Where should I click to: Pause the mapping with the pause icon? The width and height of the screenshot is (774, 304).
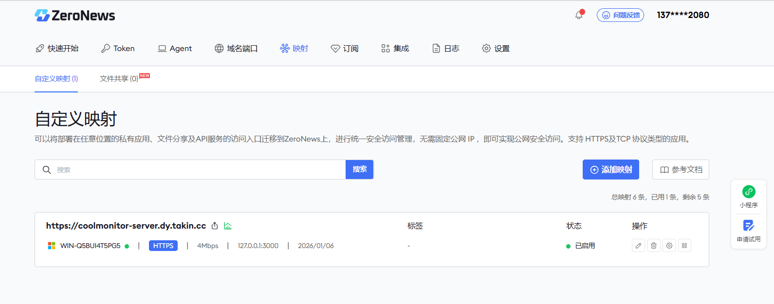tap(684, 246)
